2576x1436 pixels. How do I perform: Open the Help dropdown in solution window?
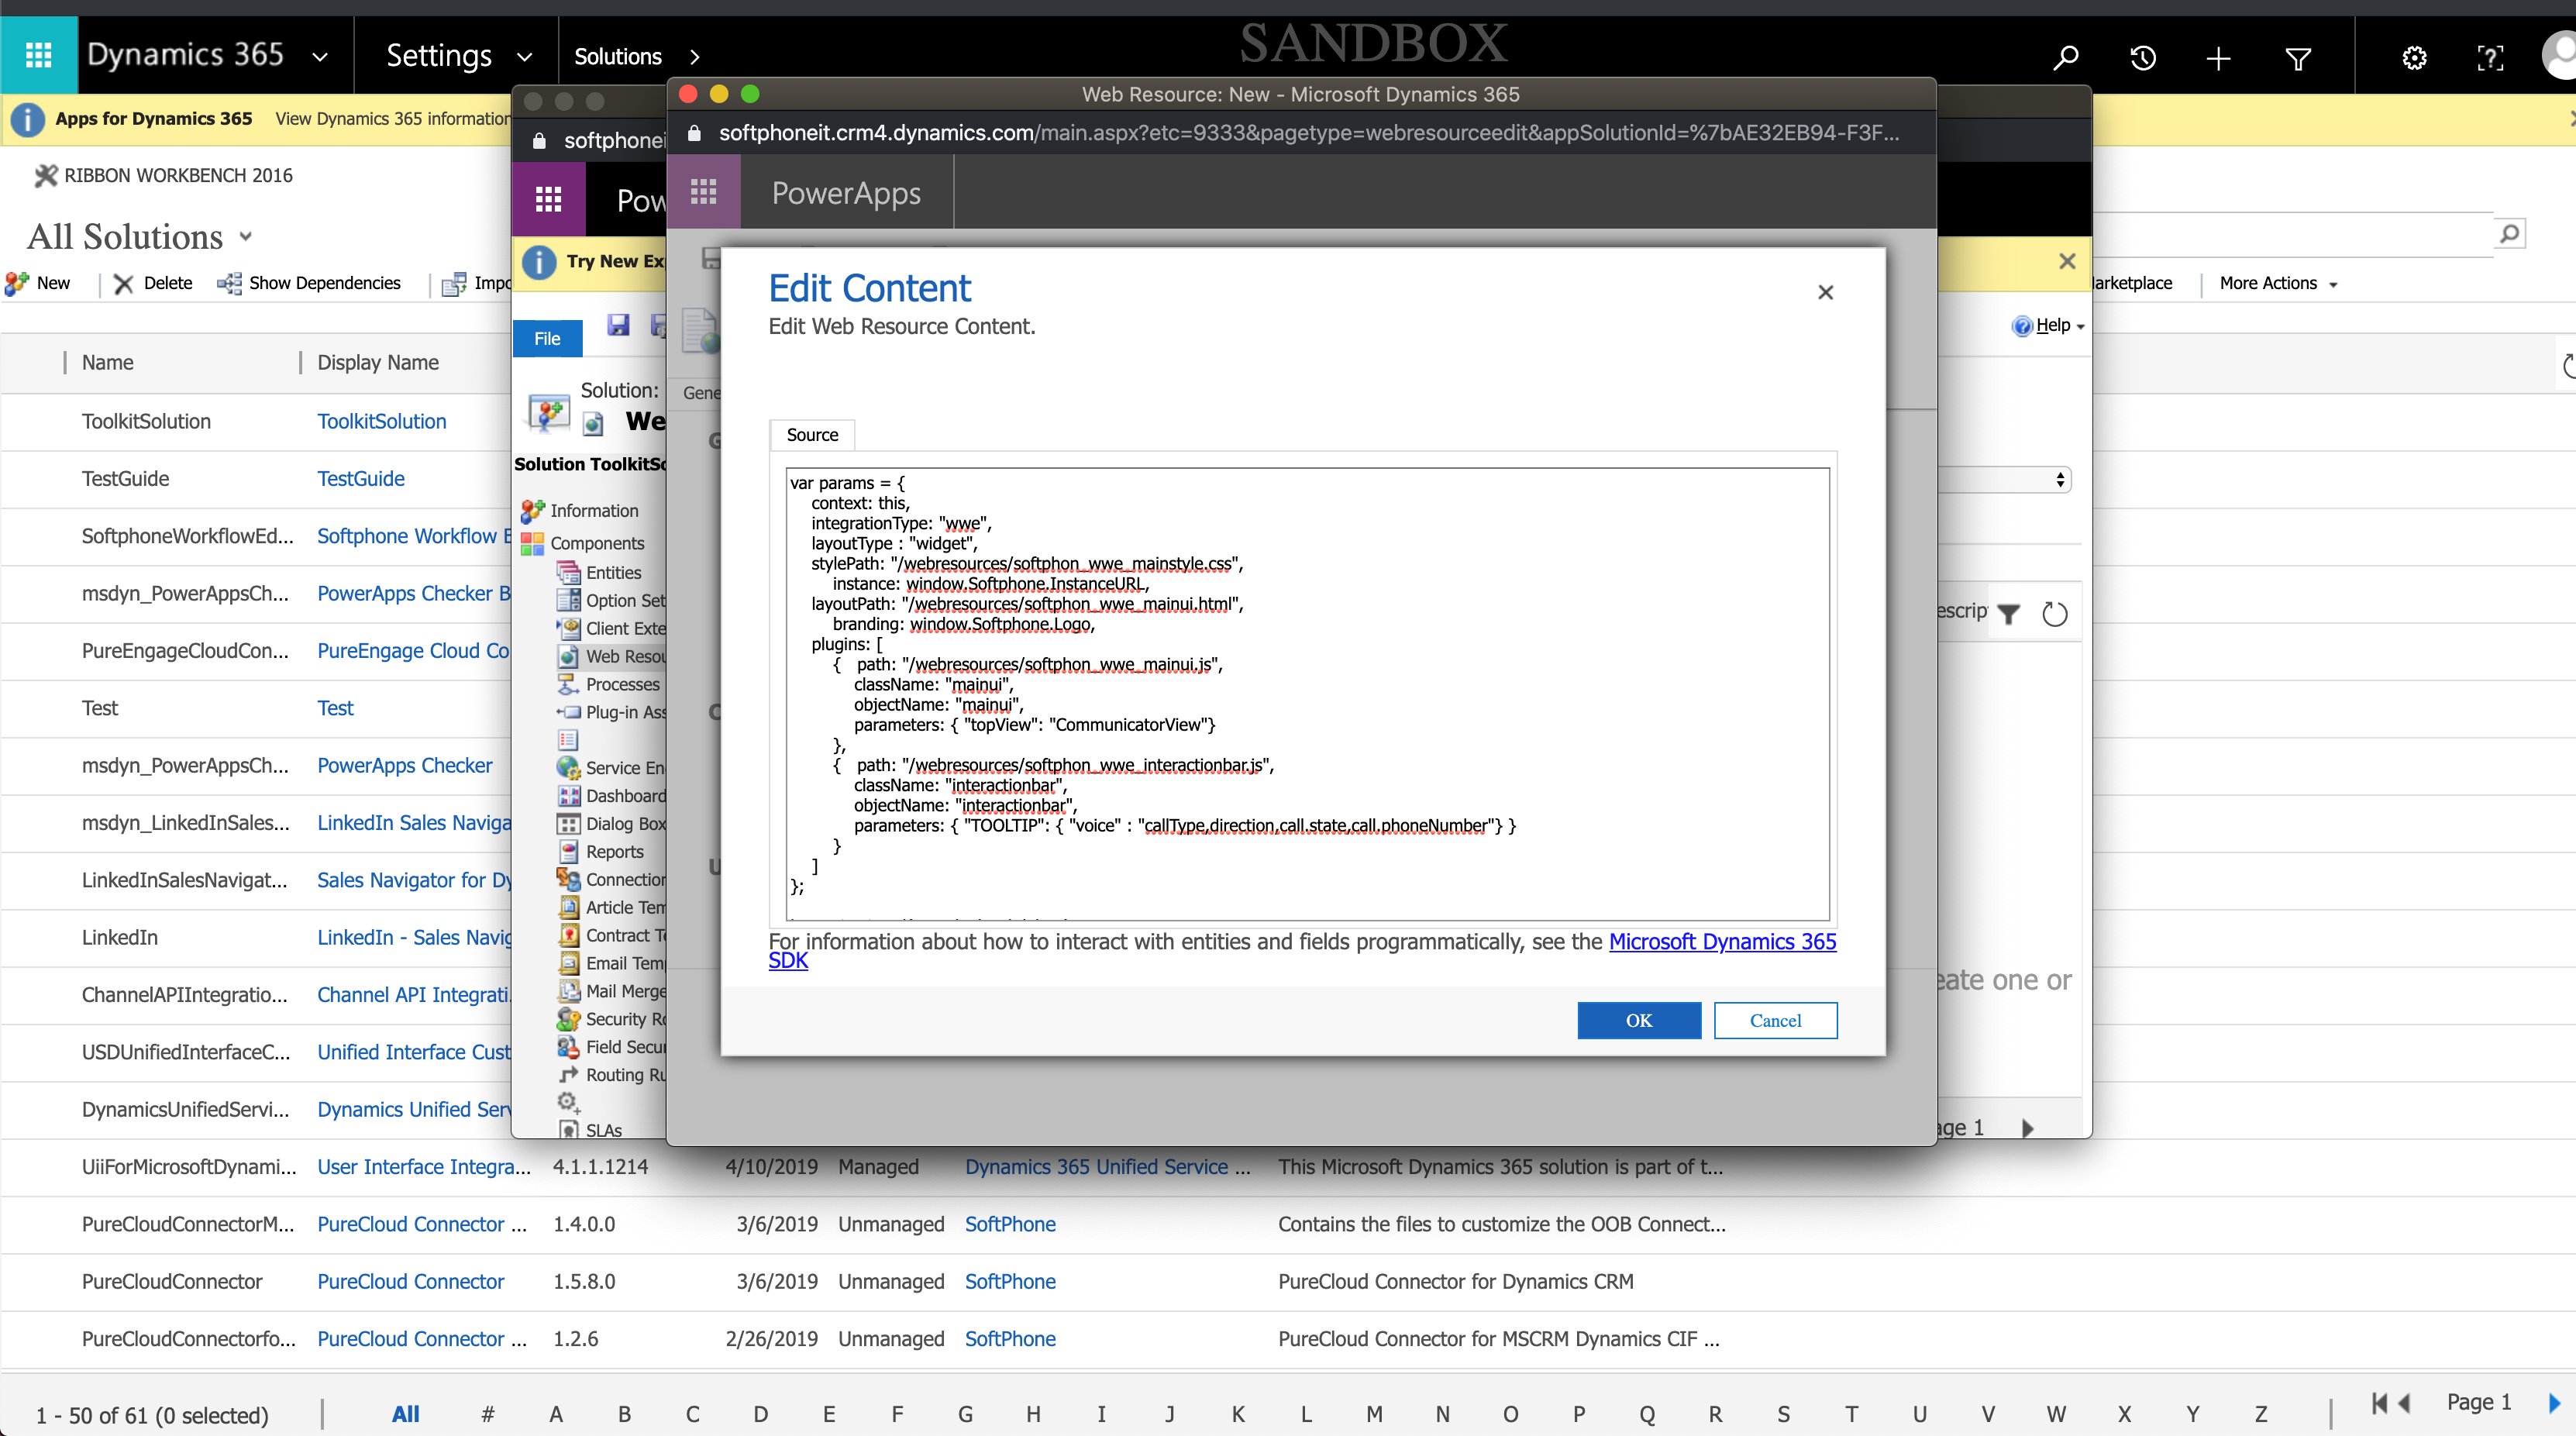click(x=2047, y=325)
